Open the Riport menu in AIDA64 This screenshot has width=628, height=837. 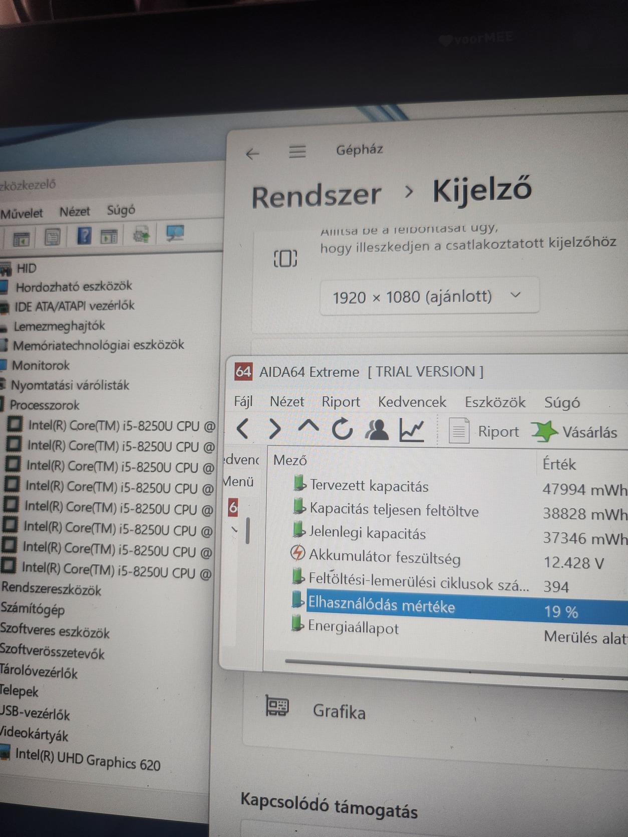[x=341, y=401]
